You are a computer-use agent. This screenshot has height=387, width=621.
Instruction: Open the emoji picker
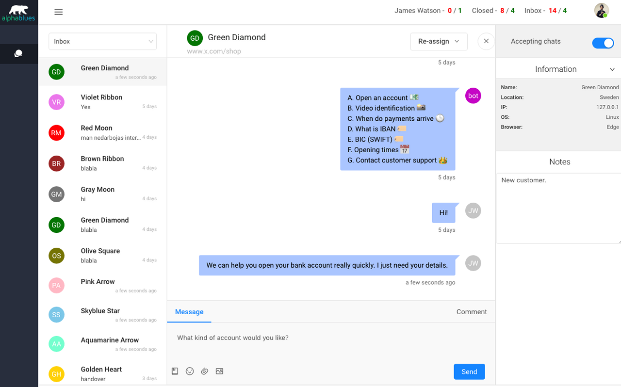pyautogui.click(x=190, y=371)
